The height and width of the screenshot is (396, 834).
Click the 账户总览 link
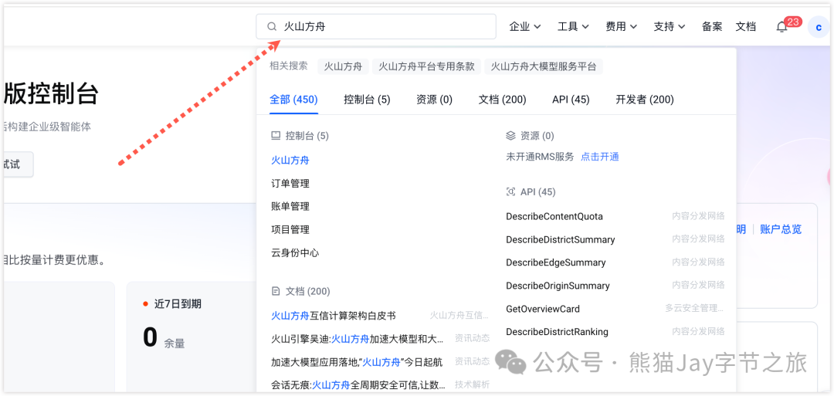780,229
